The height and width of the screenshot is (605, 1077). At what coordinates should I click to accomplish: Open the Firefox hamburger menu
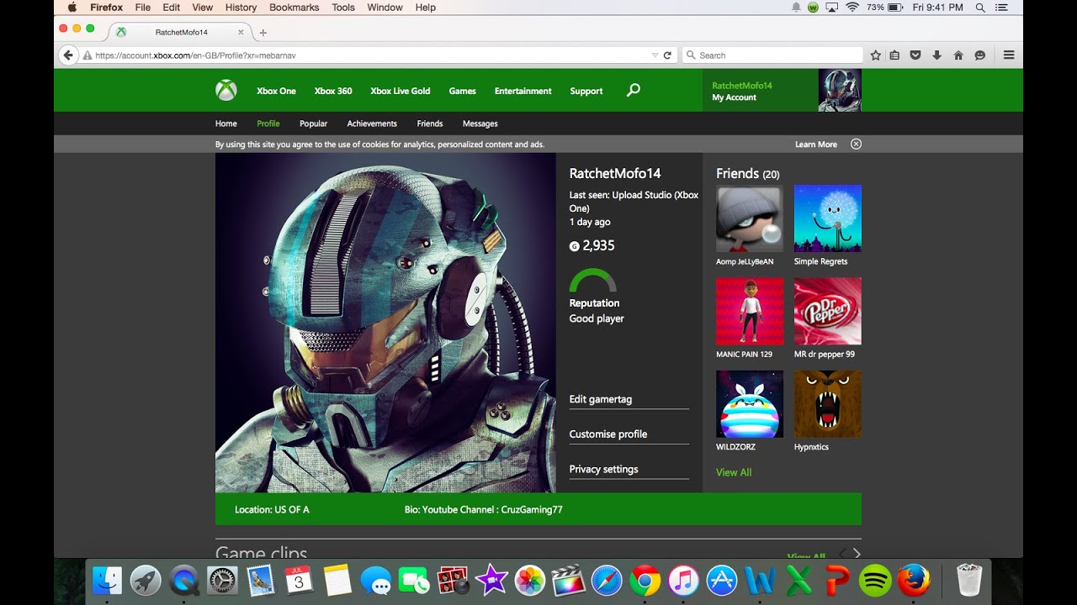(1009, 55)
